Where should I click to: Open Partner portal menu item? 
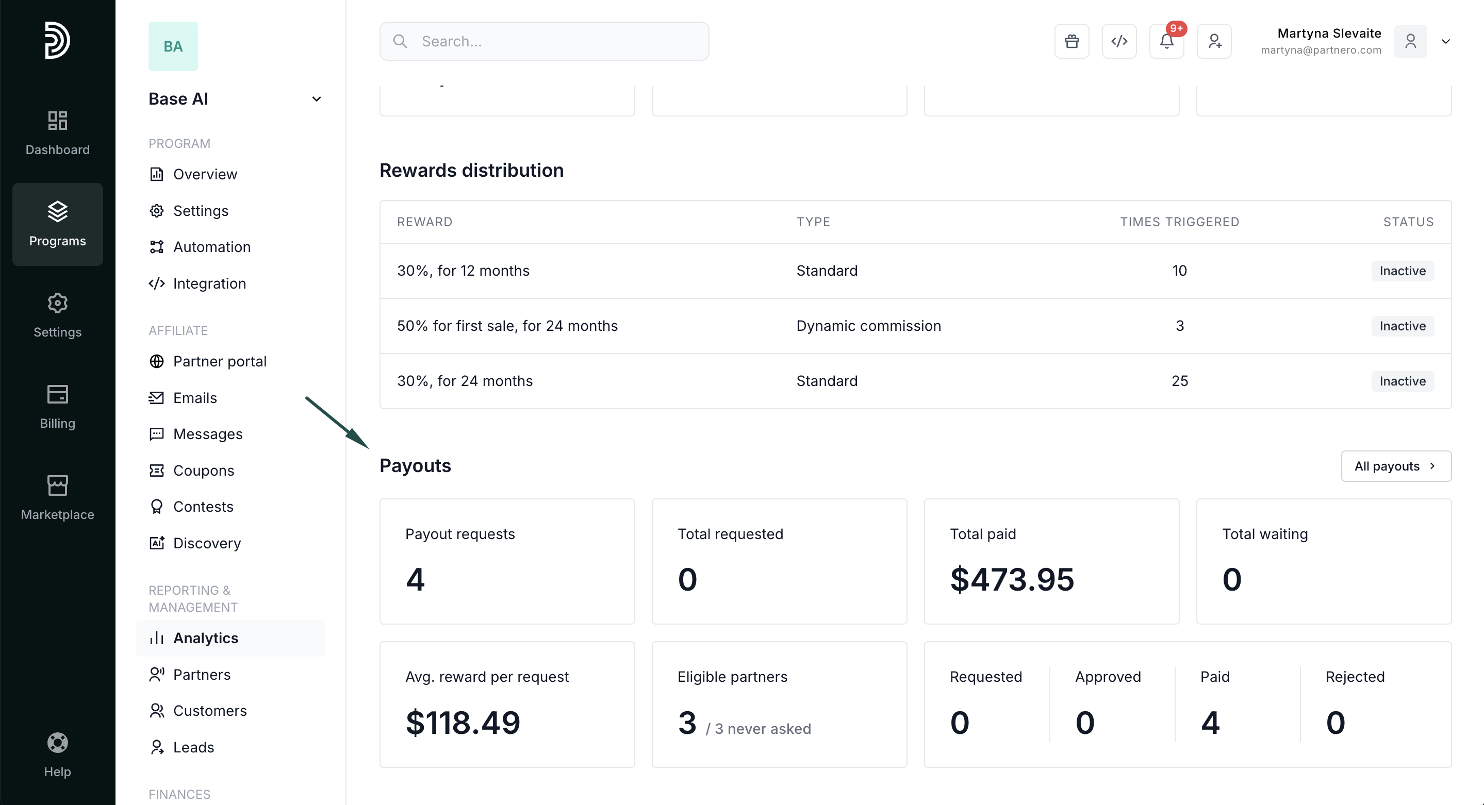(x=220, y=362)
